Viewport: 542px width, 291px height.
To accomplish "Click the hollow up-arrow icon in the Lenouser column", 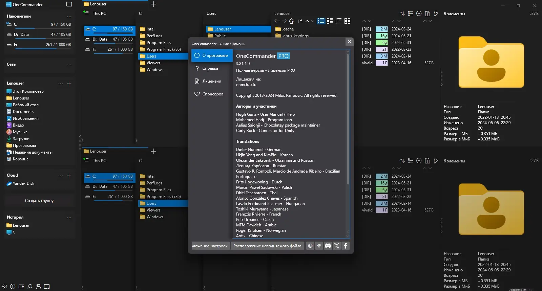I will [x=291, y=21].
